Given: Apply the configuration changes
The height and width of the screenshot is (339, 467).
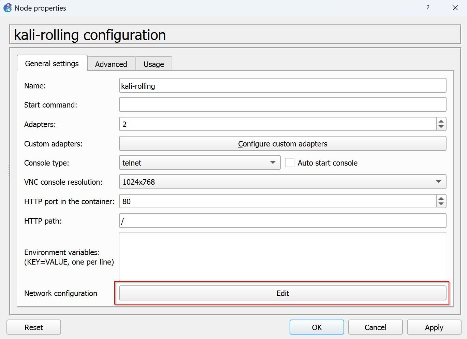Looking at the screenshot, I should 434,327.
